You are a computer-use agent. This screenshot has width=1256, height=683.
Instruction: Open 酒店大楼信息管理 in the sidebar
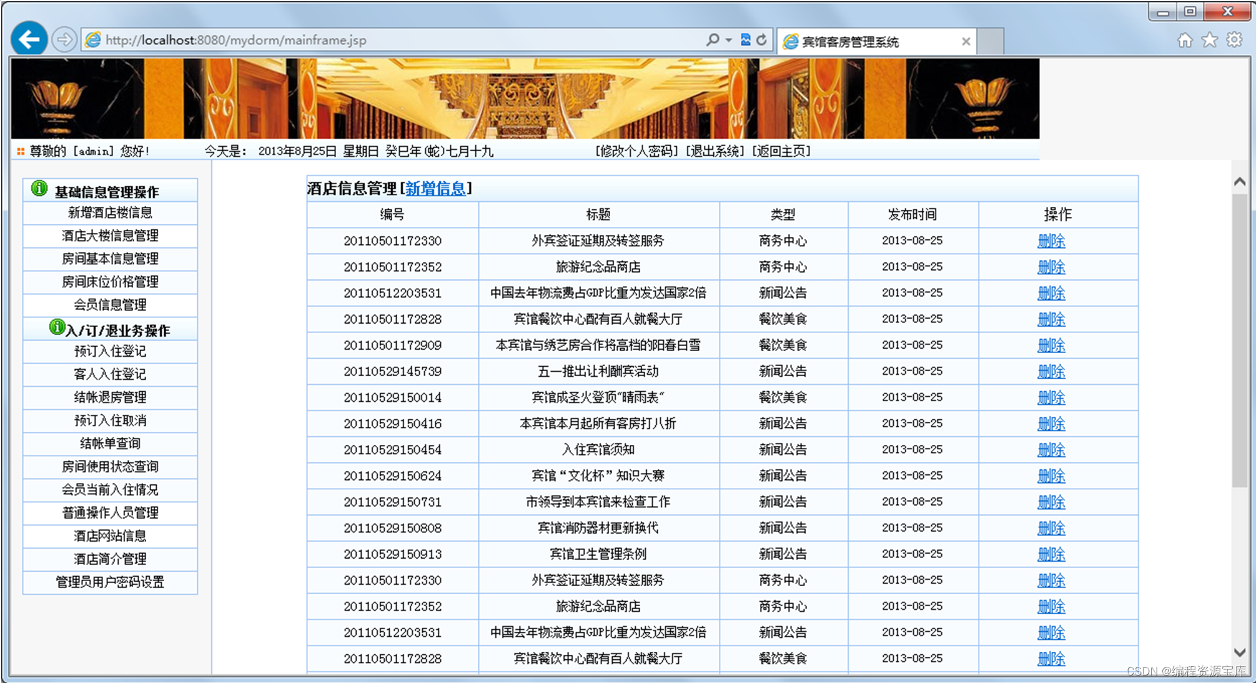coord(110,236)
